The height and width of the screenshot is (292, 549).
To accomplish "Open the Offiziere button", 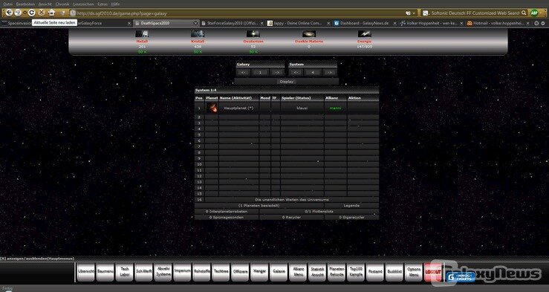I will click(x=240, y=272).
